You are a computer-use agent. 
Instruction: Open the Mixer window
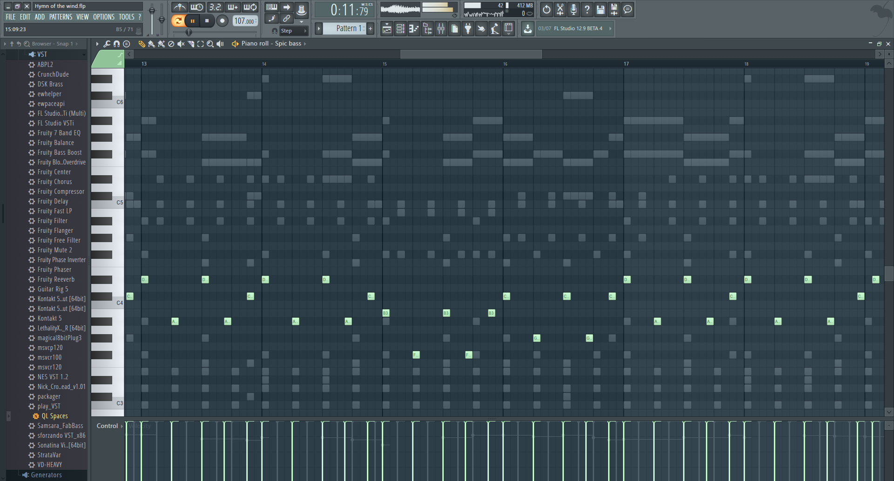(x=440, y=29)
